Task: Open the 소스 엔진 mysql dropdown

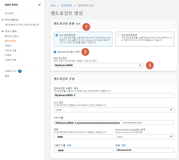Action: (x=114, y=110)
